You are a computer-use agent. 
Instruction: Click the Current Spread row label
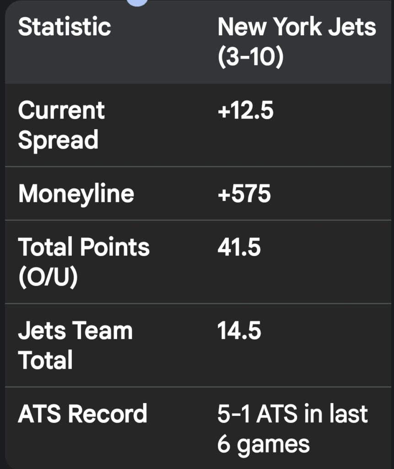[x=61, y=125]
